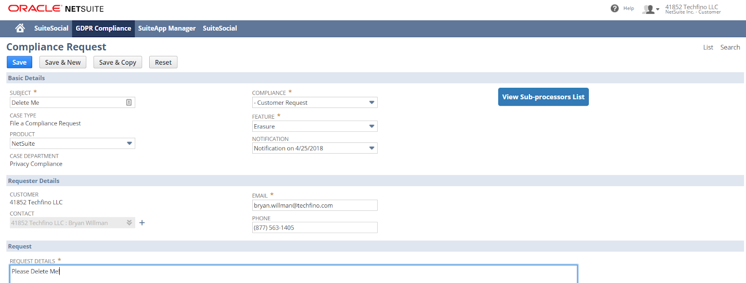Screen dimensions: 746x283
Task: Click 'File a Compliance Request' case type text
Action: 45,123
